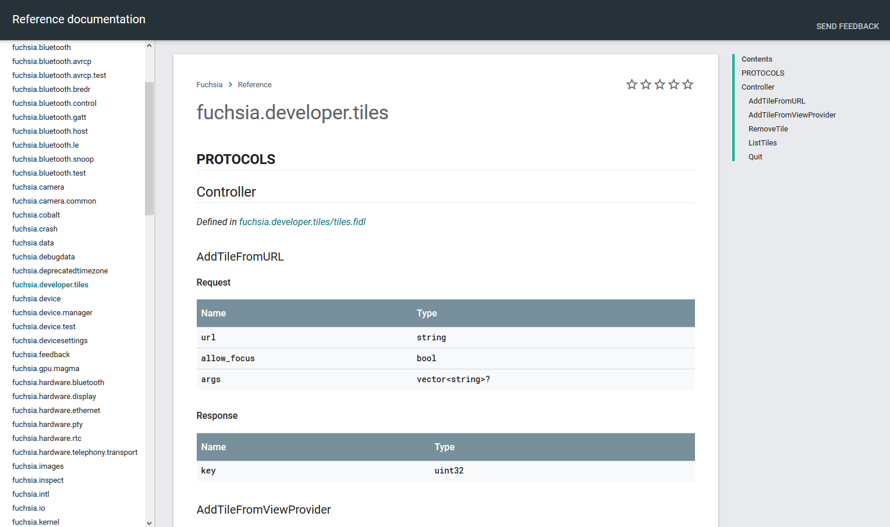Rate the page three stars

659,84
